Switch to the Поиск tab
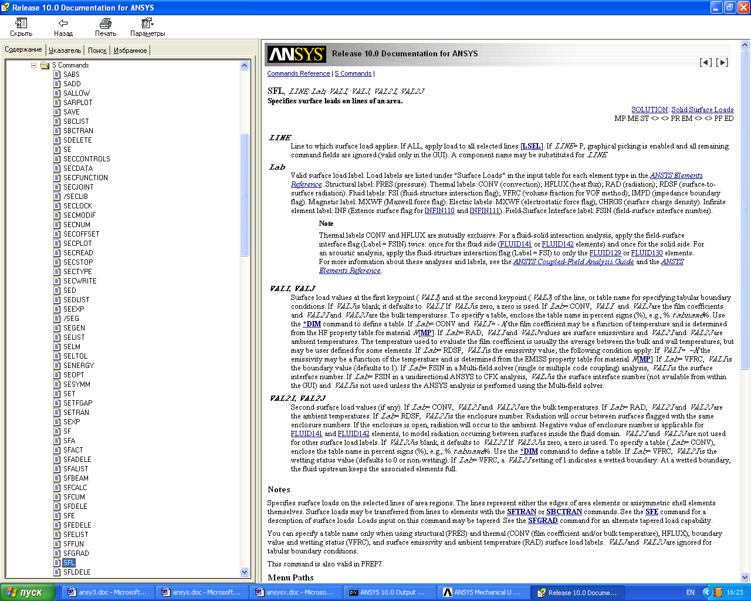The image size is (751, 601). click(97, 50)
